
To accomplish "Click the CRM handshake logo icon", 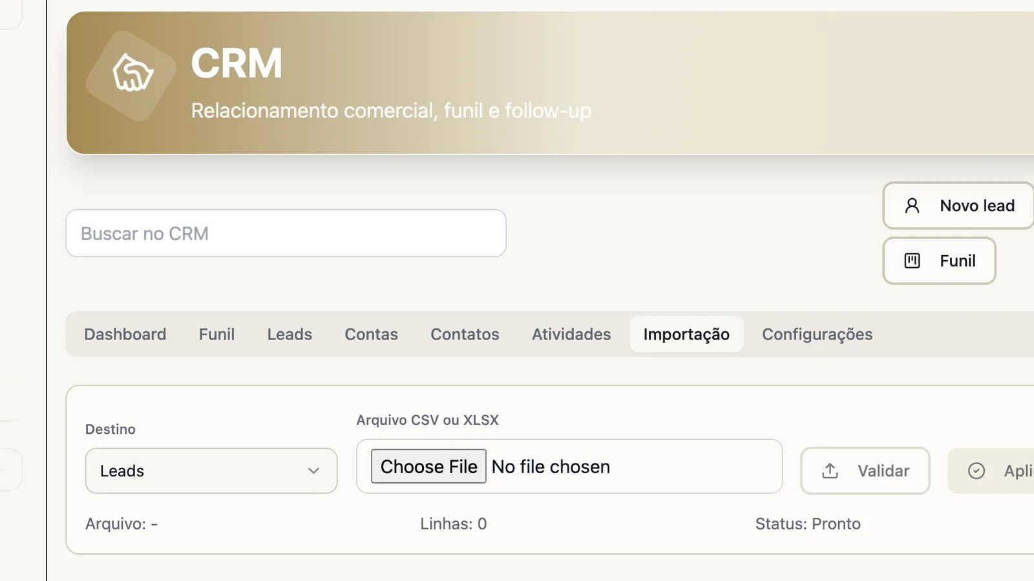I will (x=132, y=74).
